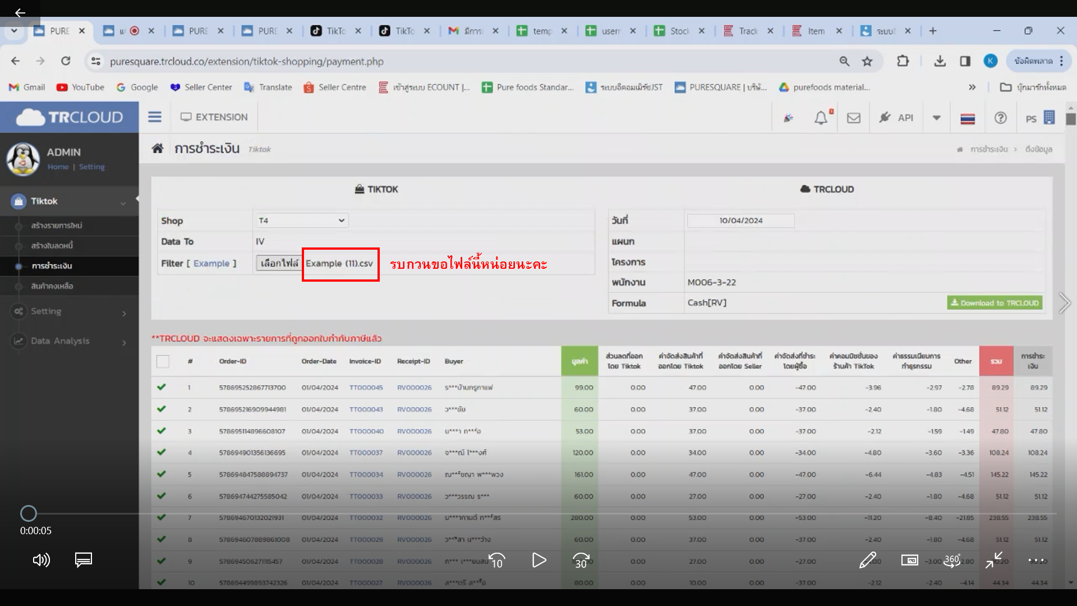
Task: Open the player more options ellipsis
Action: [x=1036, y=560]
